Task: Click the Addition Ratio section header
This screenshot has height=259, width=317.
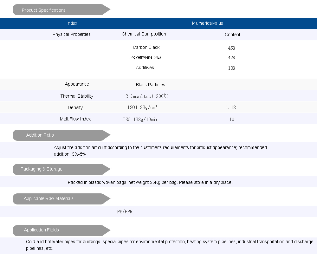Action: 40,135
